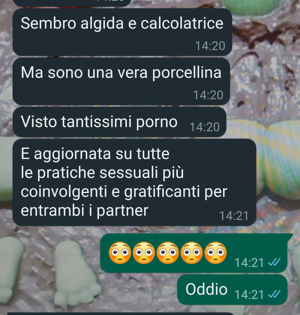Tap the 14:20 time under calcolatrice message
Screen dimensions: 300x315
pos(210,46)
